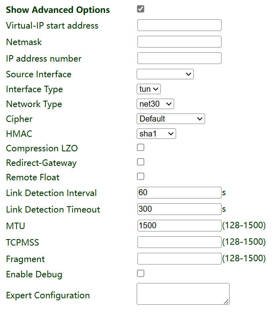The width and height of the screenshot is (277, 316).
Task: Focus the Netmask input field
Action: 179,42
